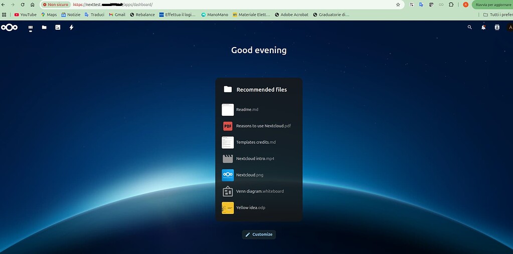Open the Activity lightning bolt icon
513x254 pixels.
pos(71,28)
